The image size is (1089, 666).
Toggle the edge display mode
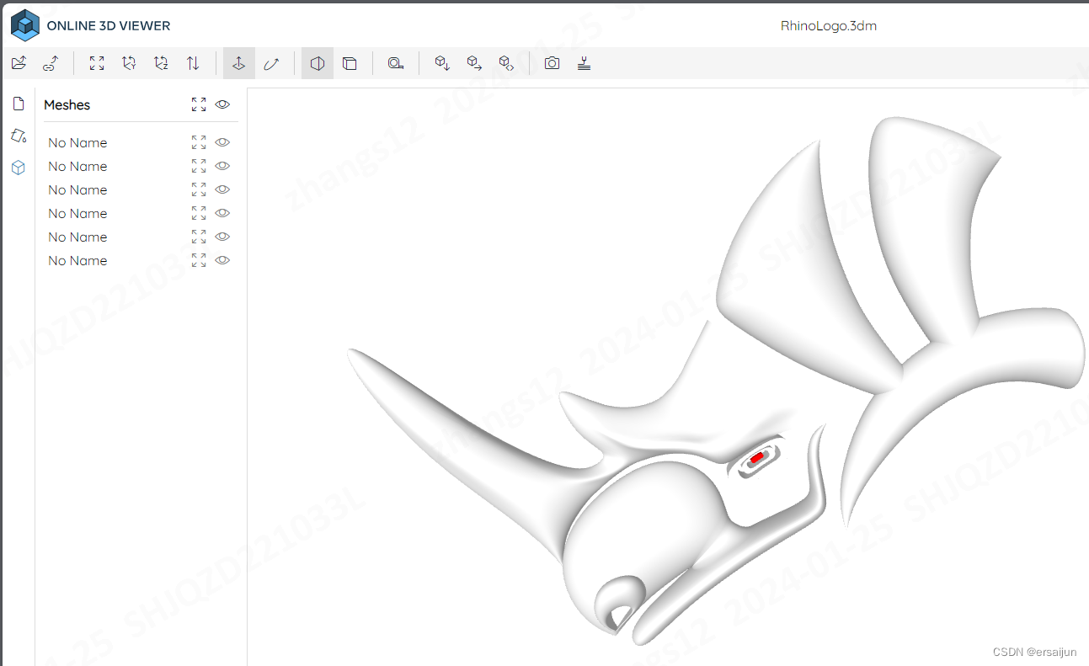350,62
